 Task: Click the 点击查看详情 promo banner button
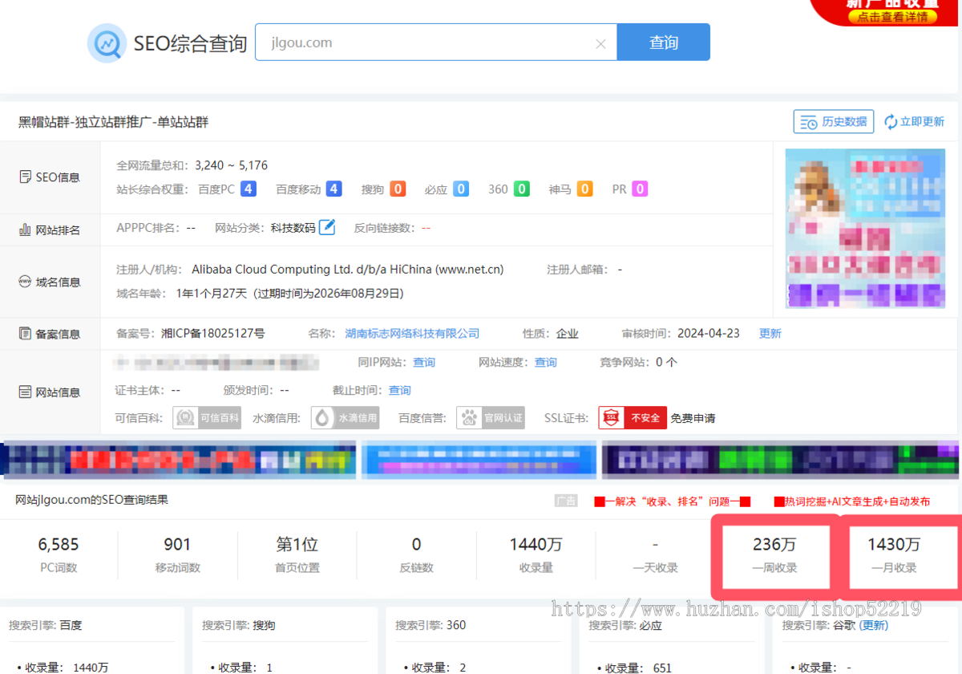[x=892, y=17]
